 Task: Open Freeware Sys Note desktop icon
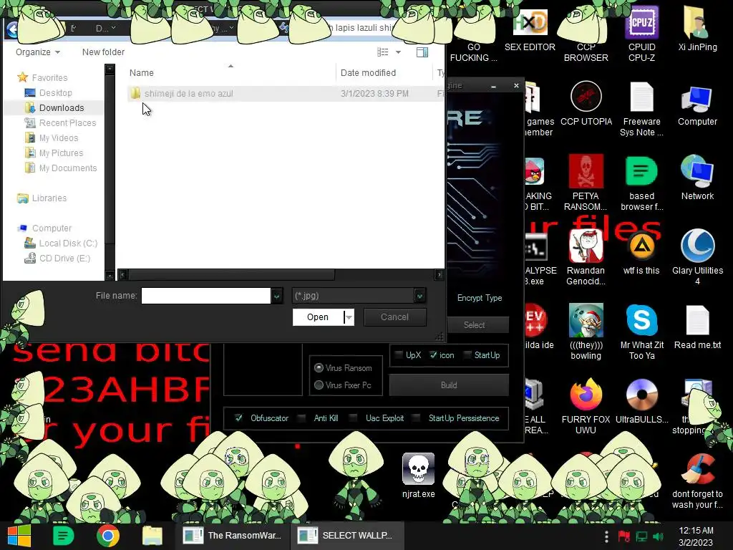click(x=641, y=109)
